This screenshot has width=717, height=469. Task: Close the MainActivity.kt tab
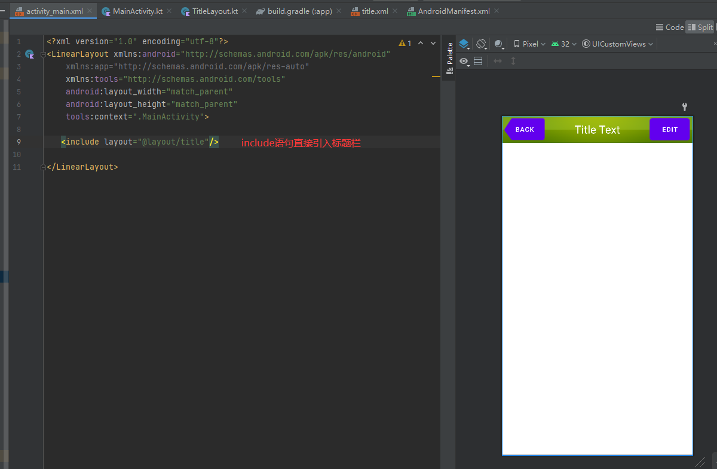coord(169,11)
